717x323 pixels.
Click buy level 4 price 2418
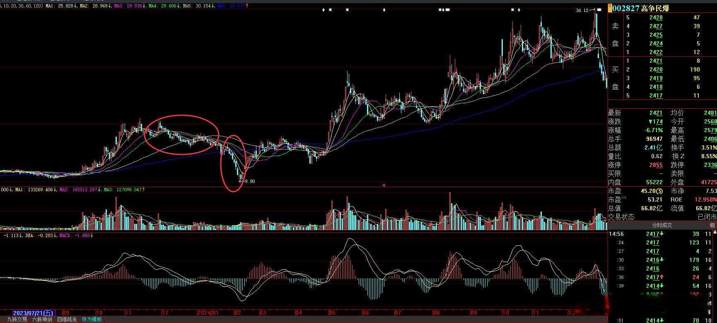point(656,87)
